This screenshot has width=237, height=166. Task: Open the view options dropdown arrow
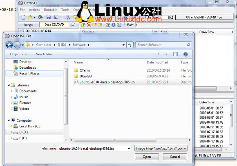[166, 54]
